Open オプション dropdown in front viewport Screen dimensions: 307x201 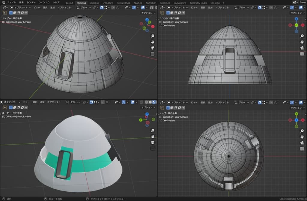coord(297,13)
